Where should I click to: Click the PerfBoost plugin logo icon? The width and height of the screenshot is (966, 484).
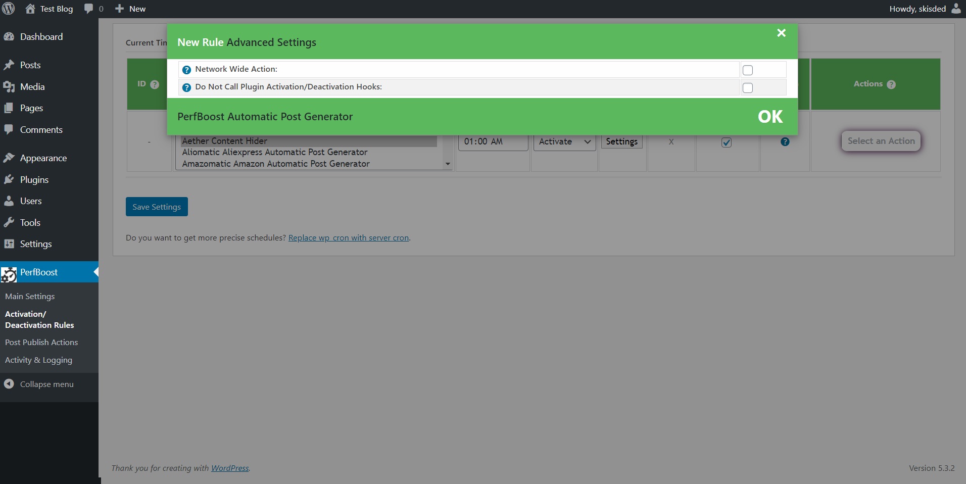pos(9,274)
